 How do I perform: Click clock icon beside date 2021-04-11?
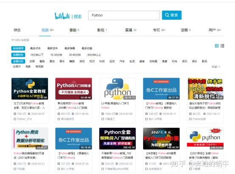(204, 114)
